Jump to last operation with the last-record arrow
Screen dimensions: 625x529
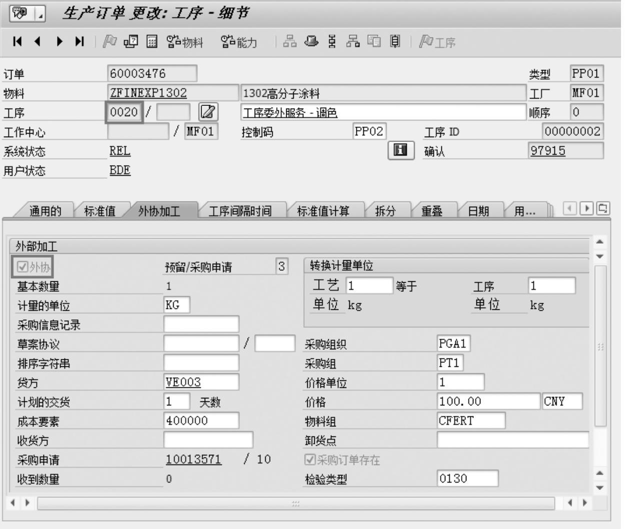coord(80,42)
